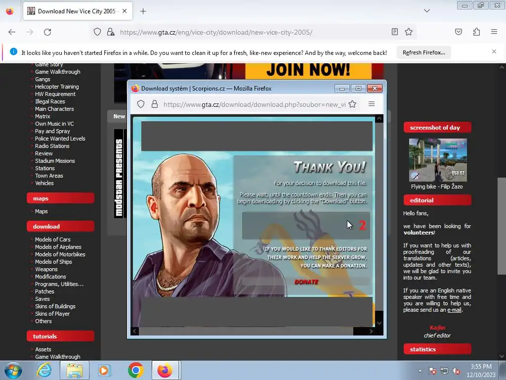Click the Refresh Firefox... button
The width and height of the screenshot is (506, 380).
(423, 52)
